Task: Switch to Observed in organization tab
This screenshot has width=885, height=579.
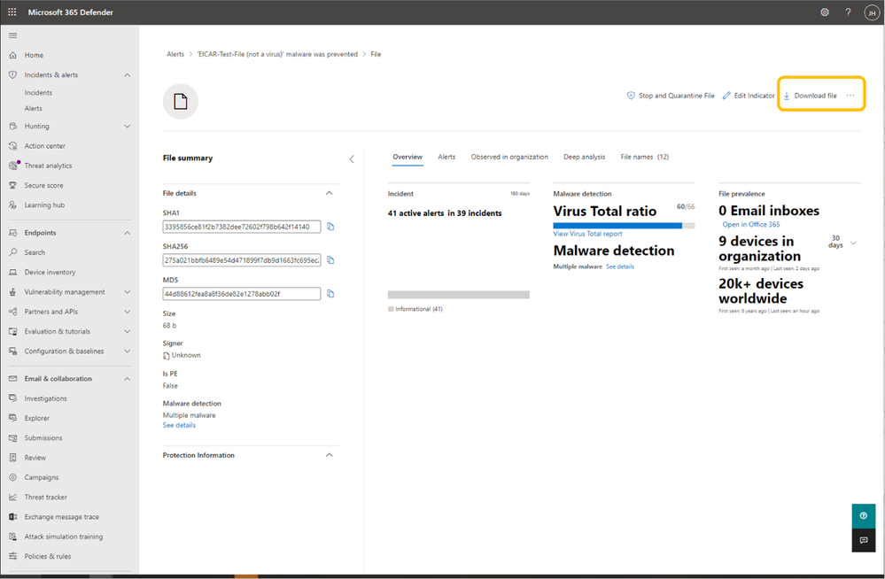Action: pos(509,158)
